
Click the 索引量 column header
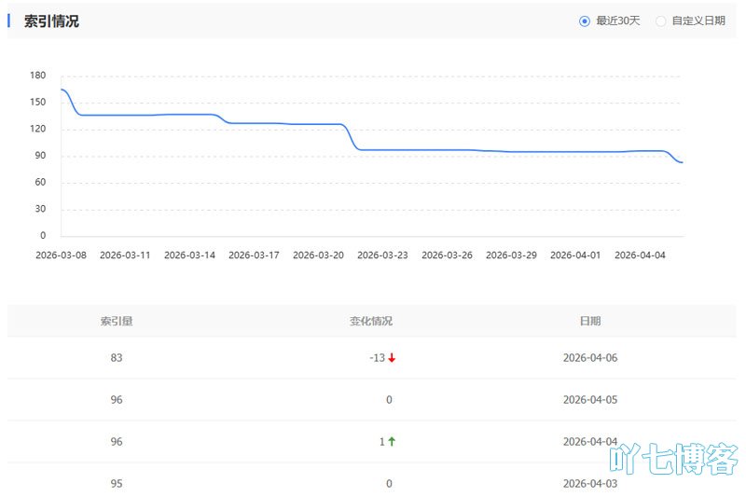tap(117, 321)
